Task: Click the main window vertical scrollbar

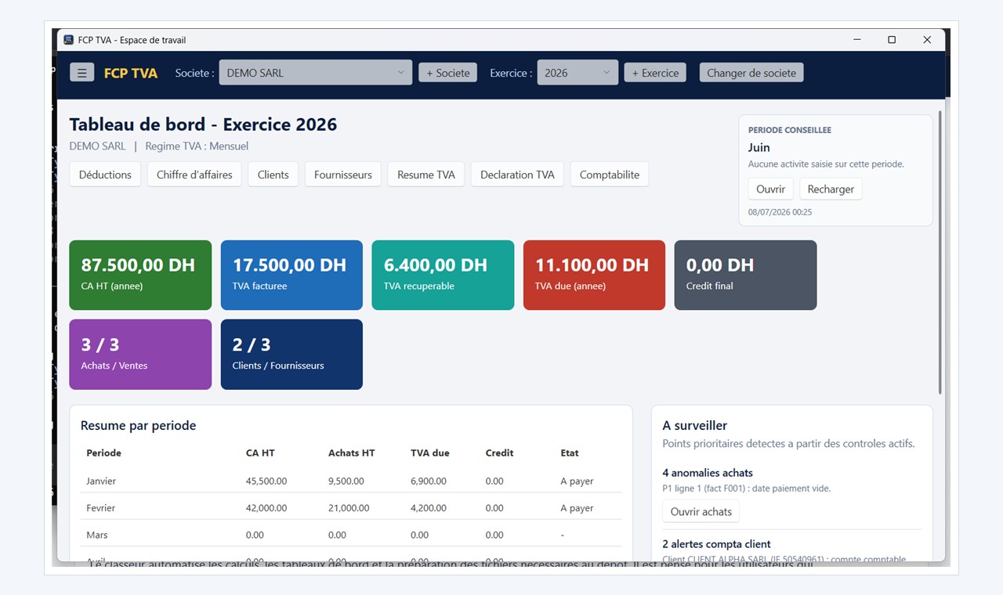Action: [x=940, y=252]
